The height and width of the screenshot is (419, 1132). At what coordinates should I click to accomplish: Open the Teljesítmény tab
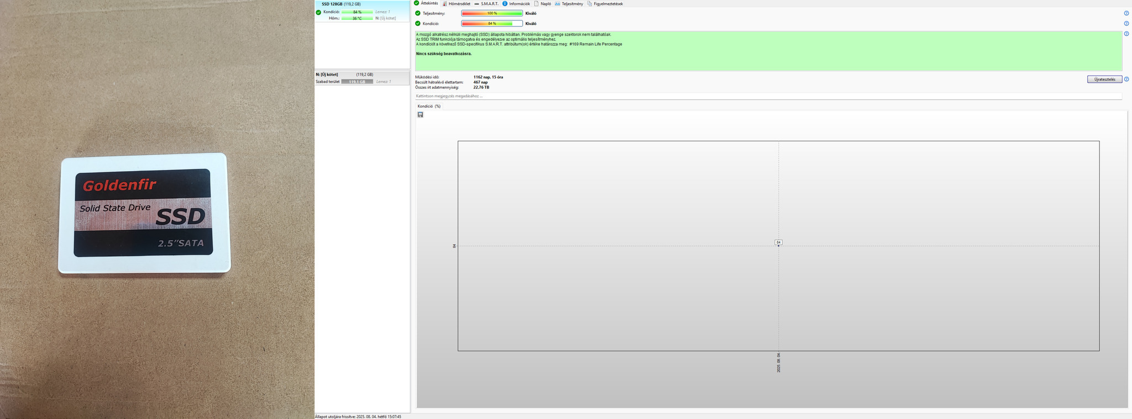point(569,4)
